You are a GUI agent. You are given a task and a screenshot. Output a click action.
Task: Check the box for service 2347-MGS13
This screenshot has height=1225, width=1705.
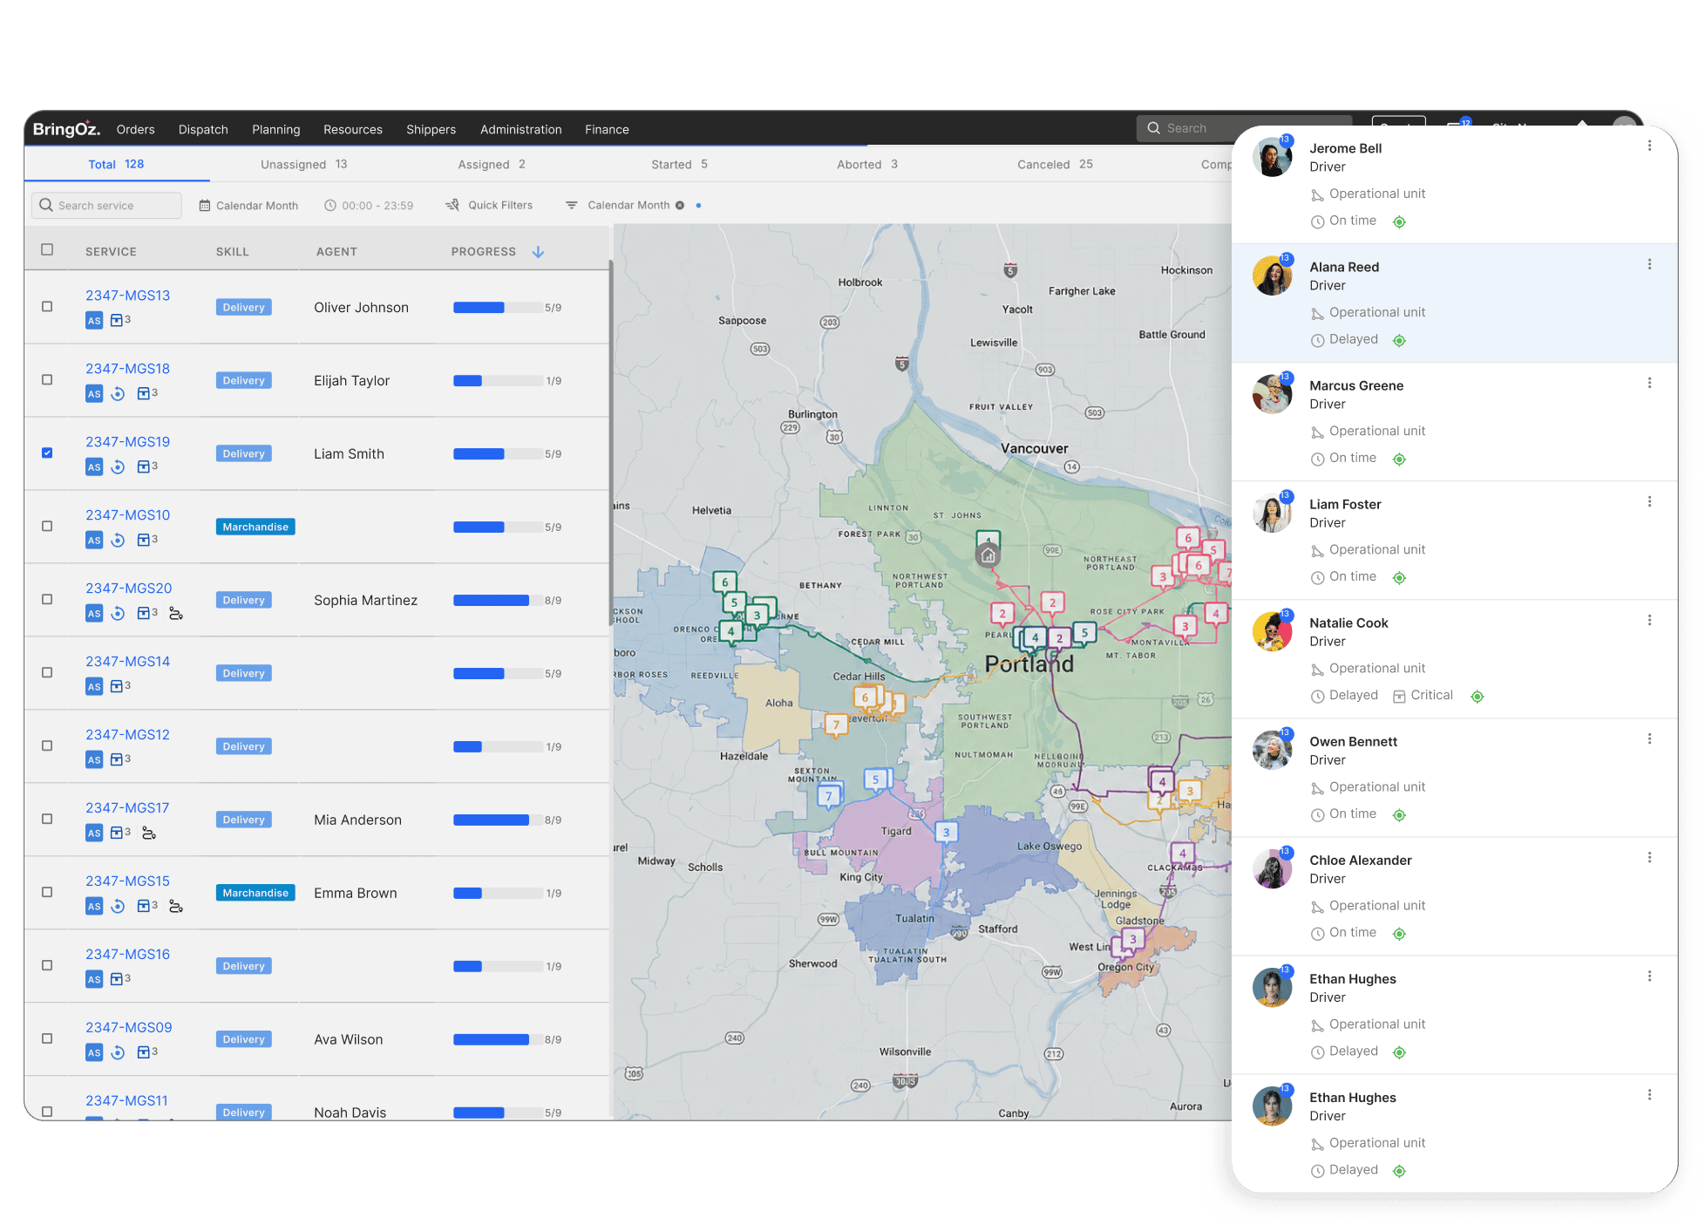click(47, 307)
